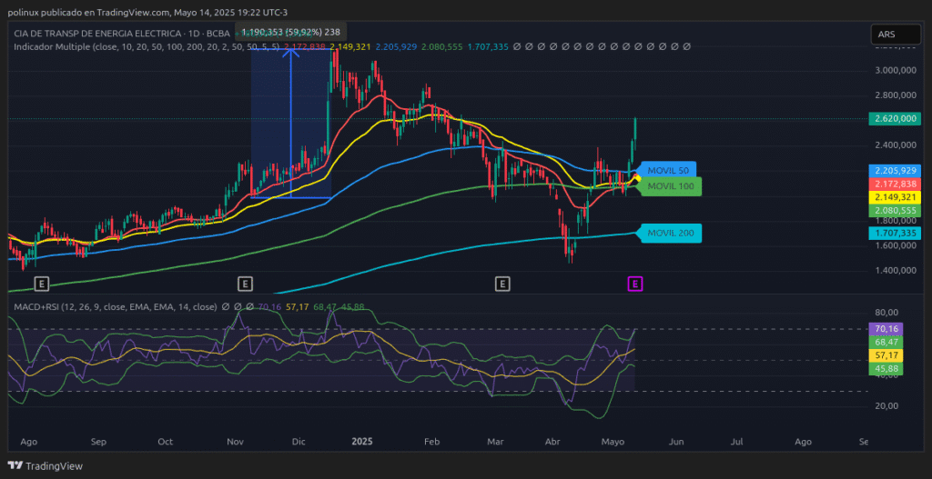The height and width of the screenshot is (479, 932).
Task: Click the earnings E marker near Ago
Action: point(41,284)
